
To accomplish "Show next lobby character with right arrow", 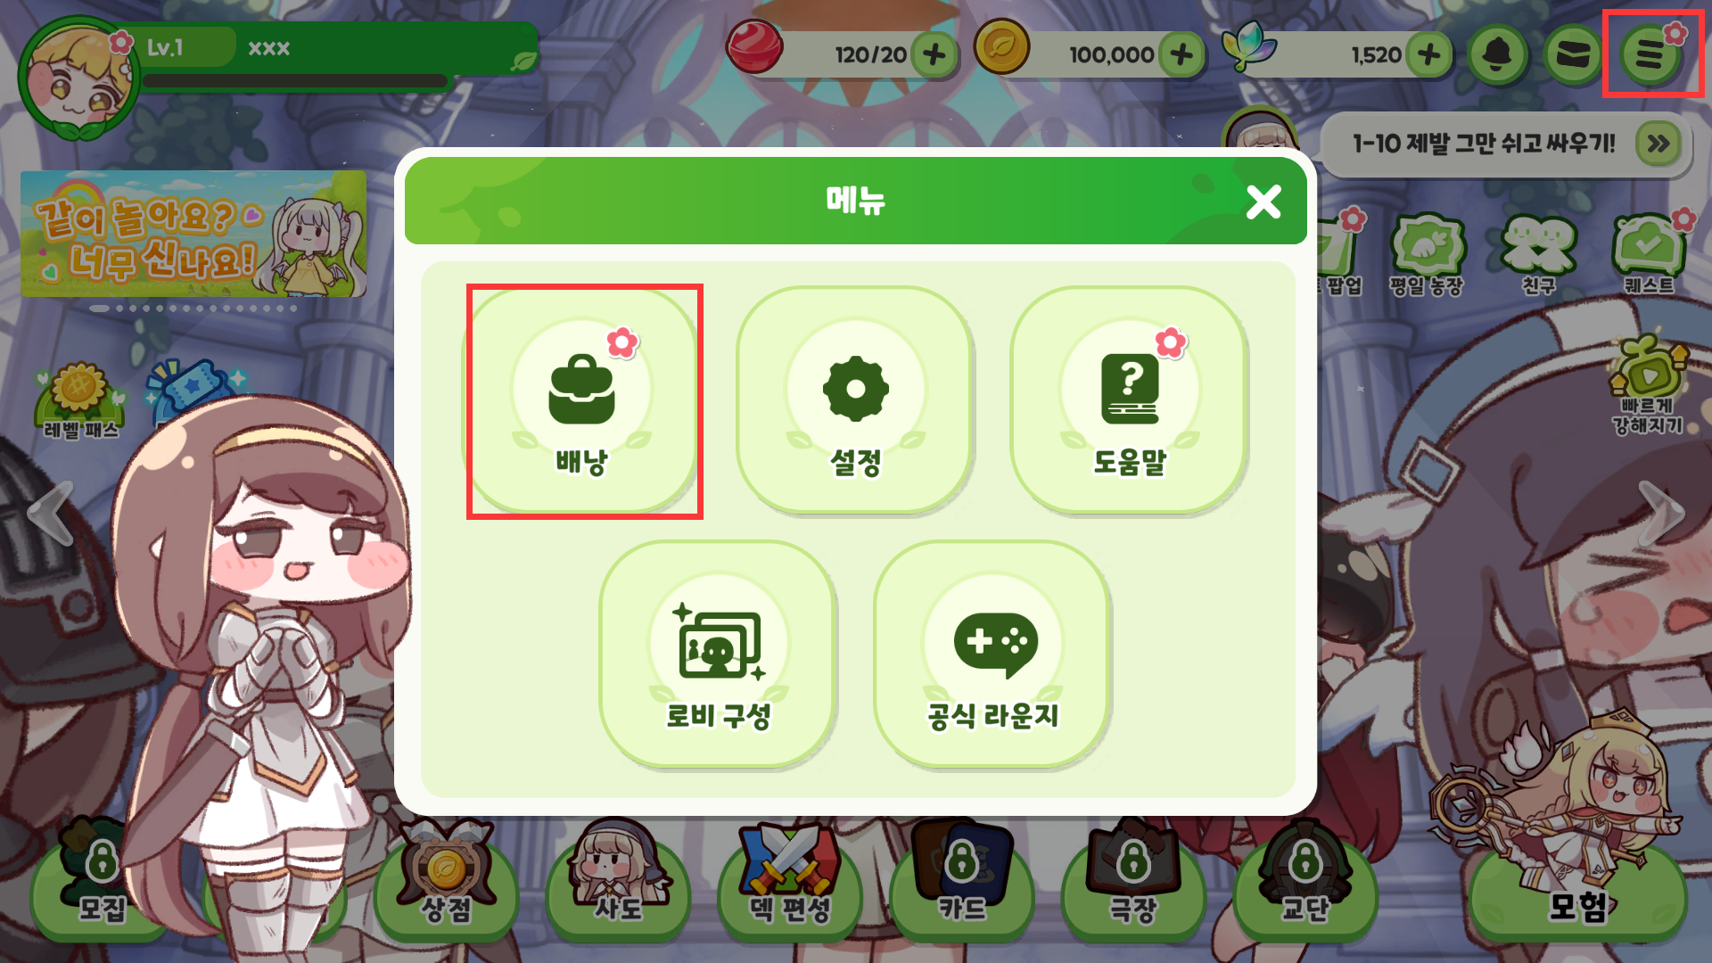I will point(1659,513).
